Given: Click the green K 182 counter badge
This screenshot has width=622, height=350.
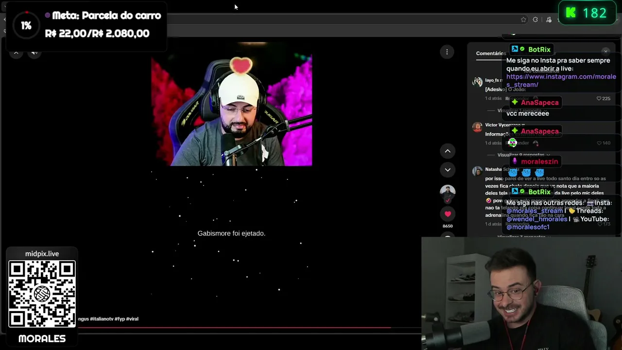Looking at the screenshot, I should pyautogui.click(x=587, y=13).
